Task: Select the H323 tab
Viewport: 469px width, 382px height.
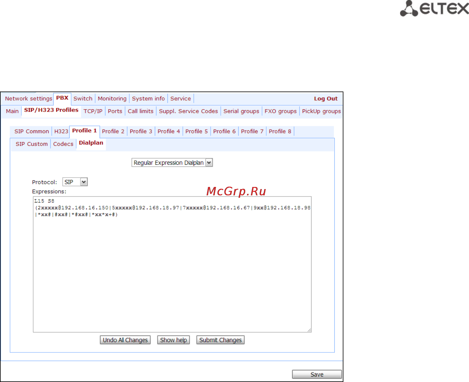Action: (61, 131)
